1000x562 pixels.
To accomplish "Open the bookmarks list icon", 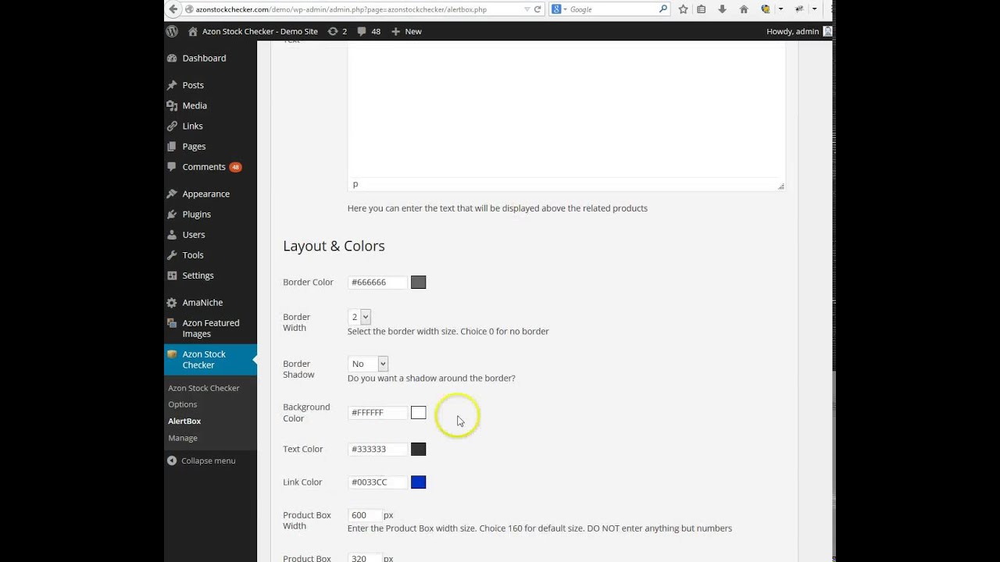I will coord(702,9).
